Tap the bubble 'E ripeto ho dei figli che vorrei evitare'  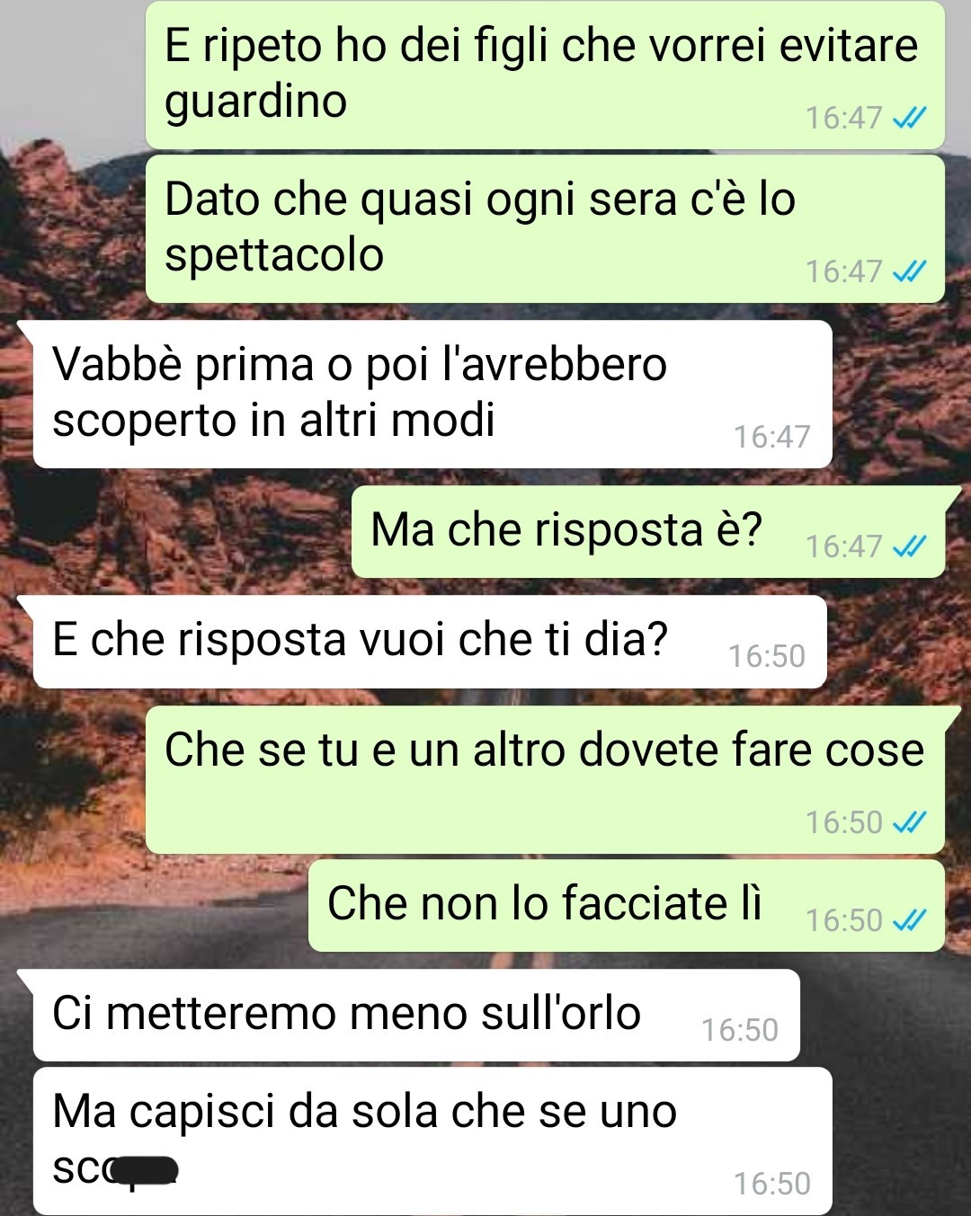(x=545, y=75)
